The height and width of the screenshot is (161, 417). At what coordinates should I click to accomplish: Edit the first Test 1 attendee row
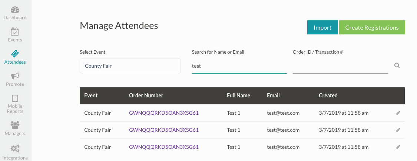pos(398,113)
